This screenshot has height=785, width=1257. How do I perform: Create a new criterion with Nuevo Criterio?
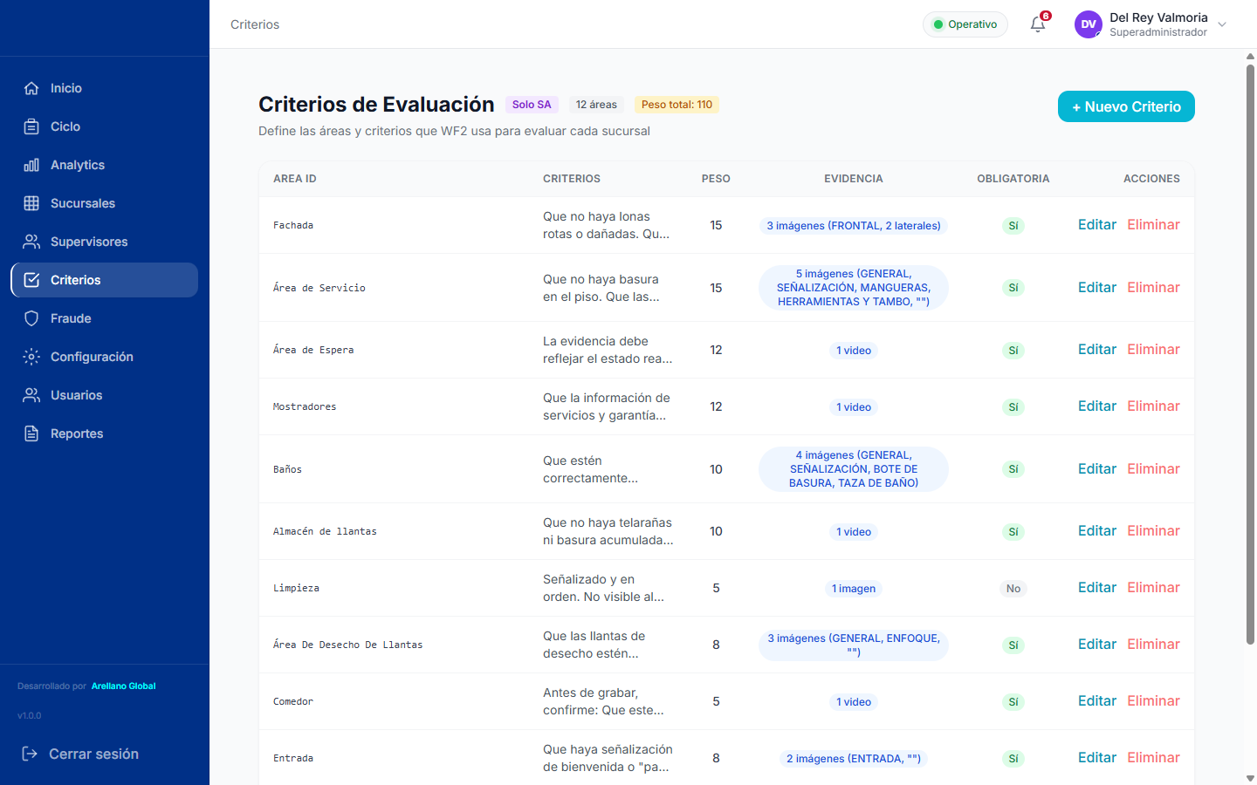[x=1126, y=106]
